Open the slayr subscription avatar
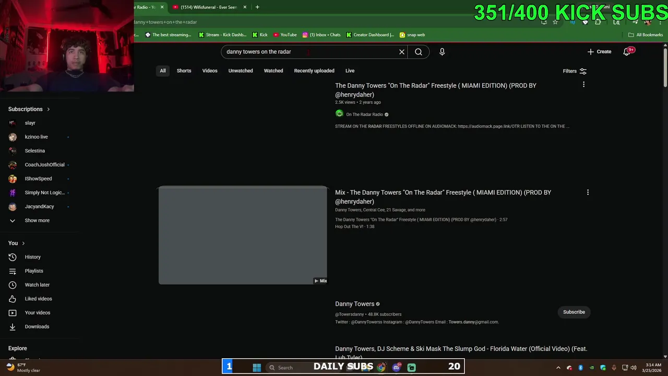668x376 pixels. point(13,123)
